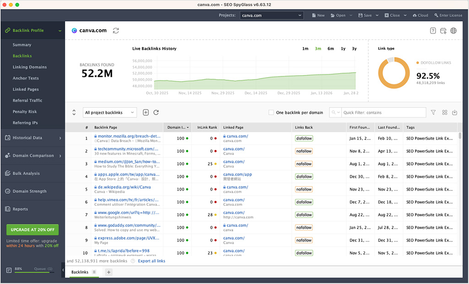Image resolution: width=469 pixels, height=284 pixels.
Task: Collapse the Backlink Profile section chevron
Action: (x=60, y=31)
